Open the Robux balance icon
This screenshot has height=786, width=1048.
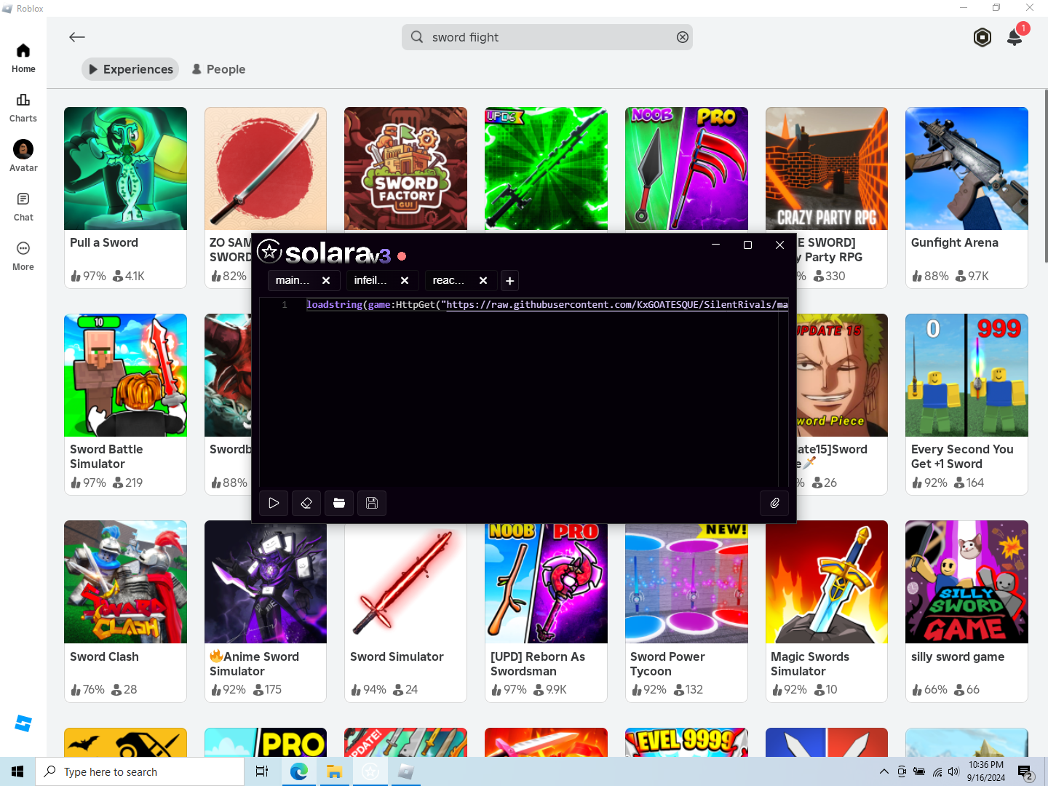pos(982,37)
